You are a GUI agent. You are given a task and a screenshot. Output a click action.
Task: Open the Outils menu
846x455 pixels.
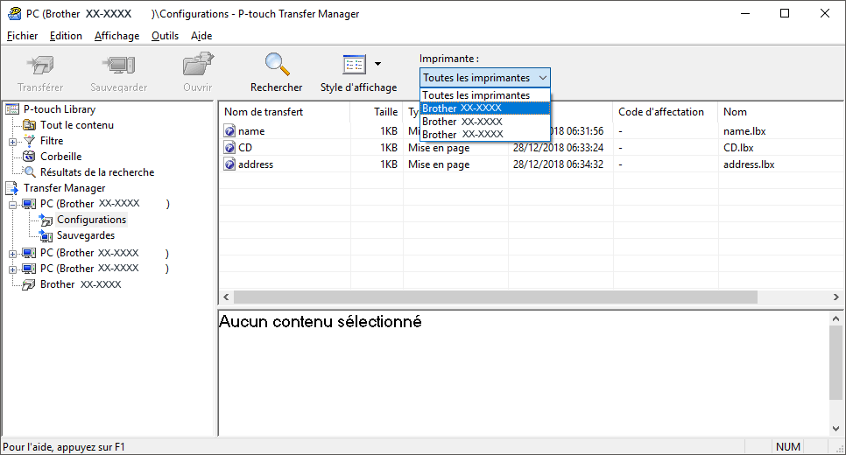[165, 36]
